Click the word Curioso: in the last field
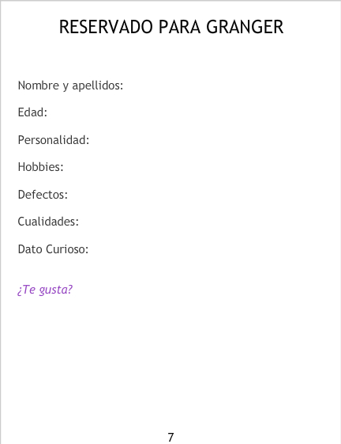The height and width of the screenshot is (444, 341). pos(67,249)
